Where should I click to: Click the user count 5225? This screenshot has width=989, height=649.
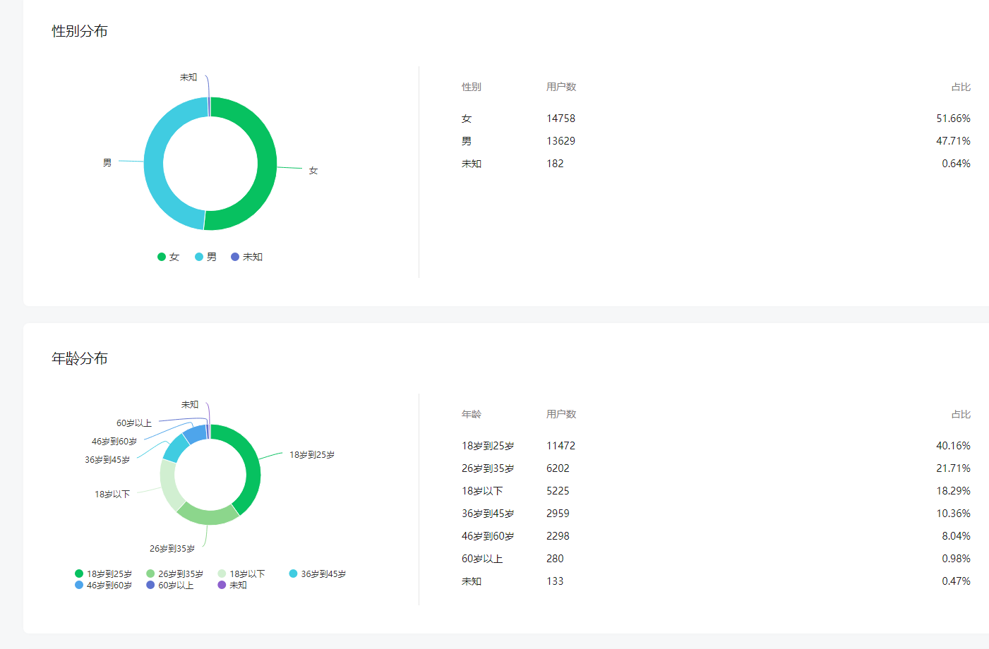(558, 491)
